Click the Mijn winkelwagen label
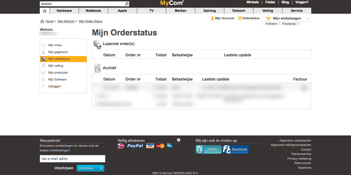This screenshot has width=351, height=175. (x=287, y=18)
